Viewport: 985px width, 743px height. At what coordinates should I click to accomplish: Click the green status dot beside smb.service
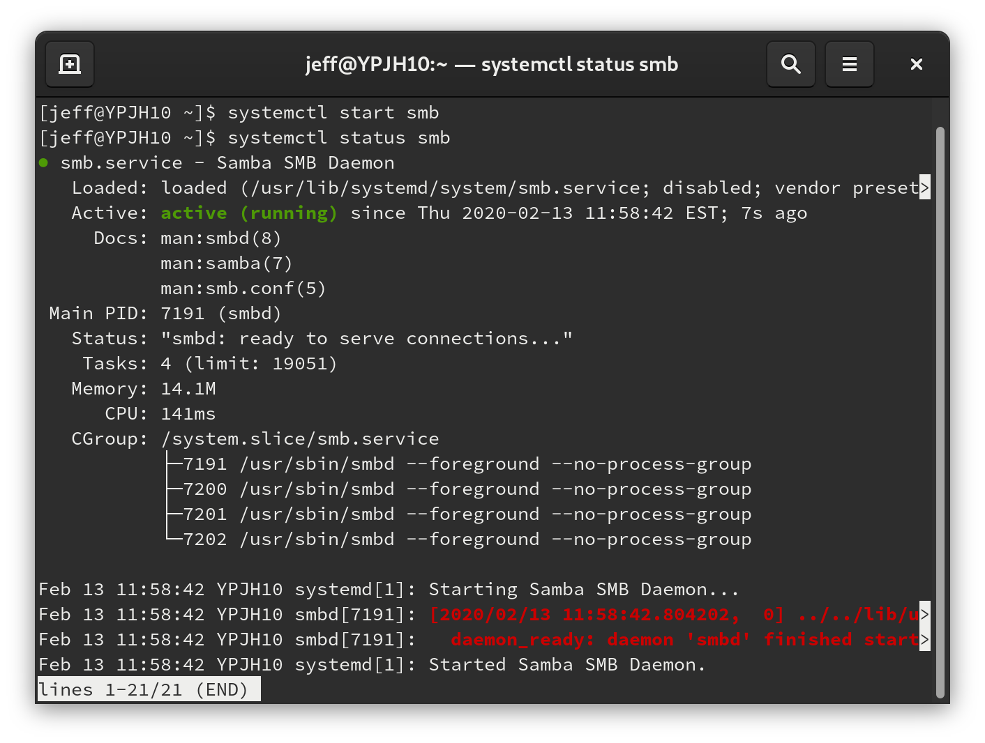[x=44, y=163]
